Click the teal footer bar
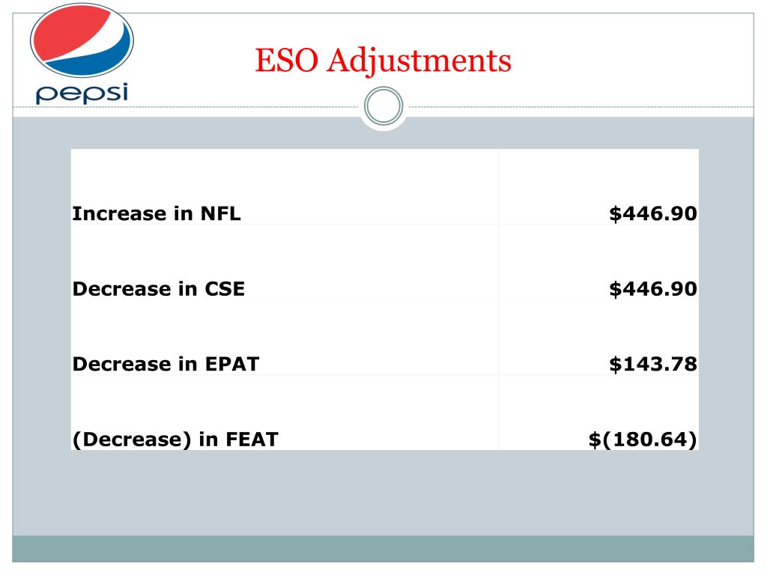This screenshot has width=767, height=575. 383,549
